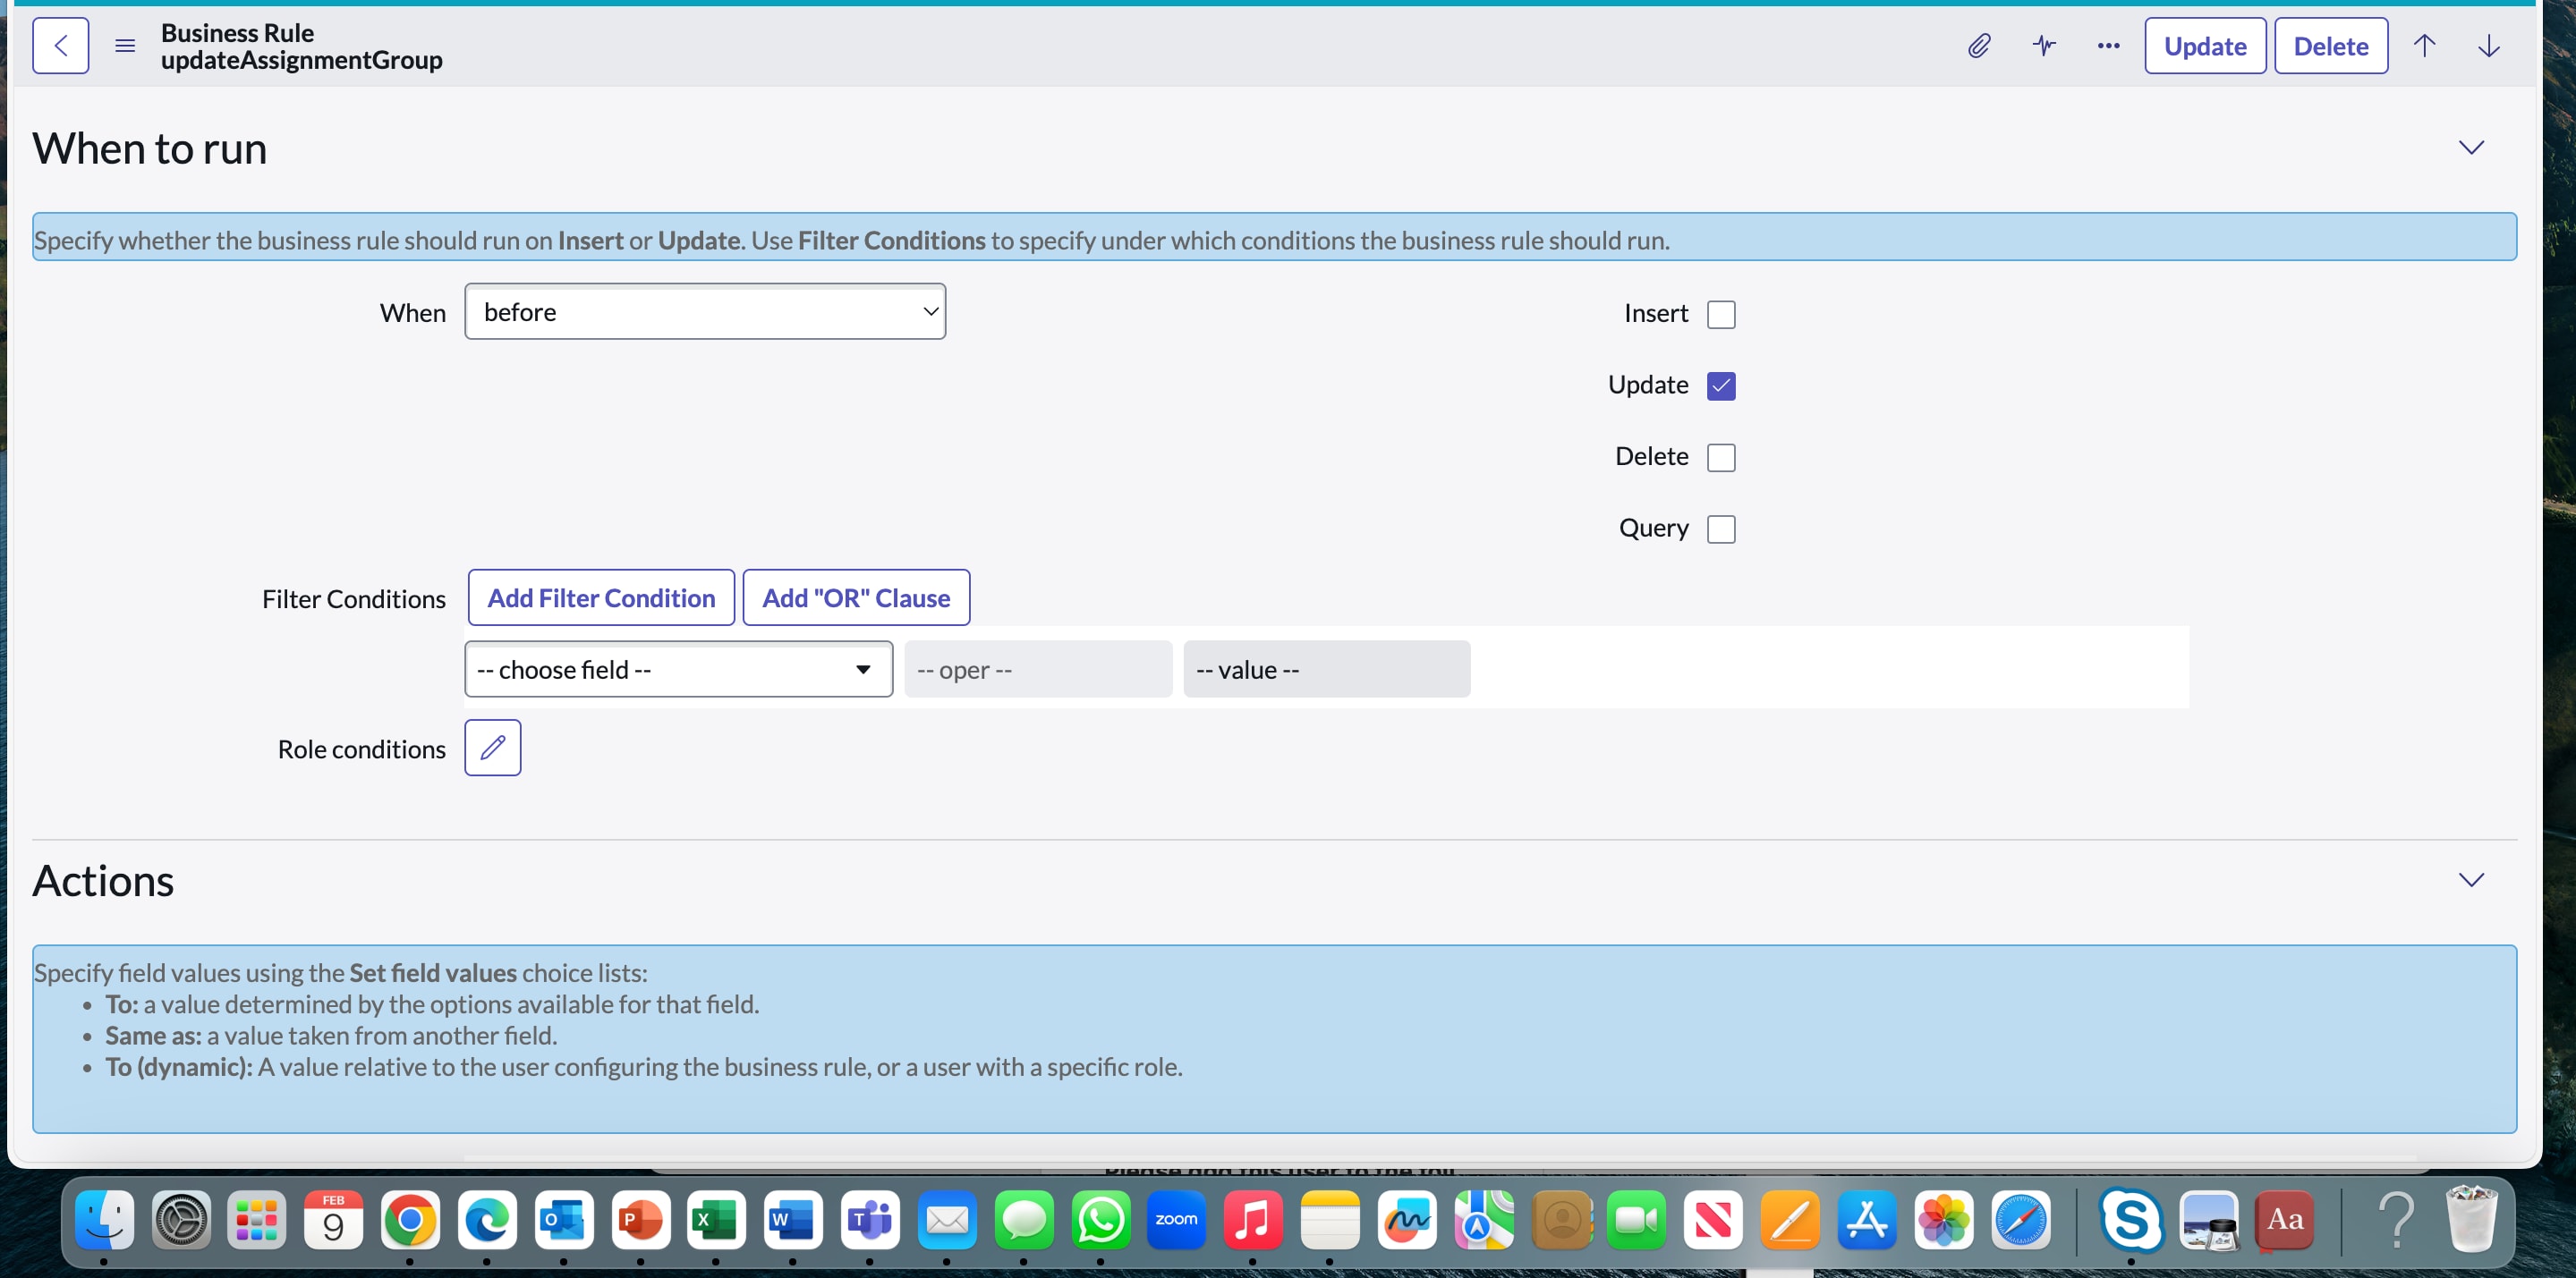Open Microsoft Teams from the dock
Screen dimensions: 2576x1278
pyautogui.click(x=869, y=1220)
